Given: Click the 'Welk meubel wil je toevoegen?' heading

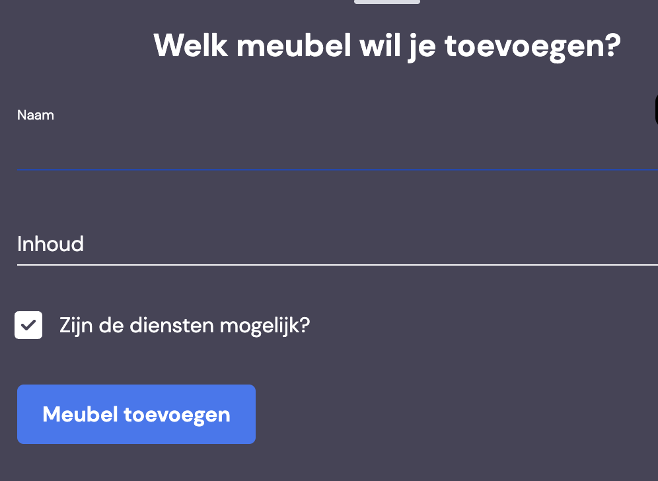Looking at the screenshot, I should point(387,46).
